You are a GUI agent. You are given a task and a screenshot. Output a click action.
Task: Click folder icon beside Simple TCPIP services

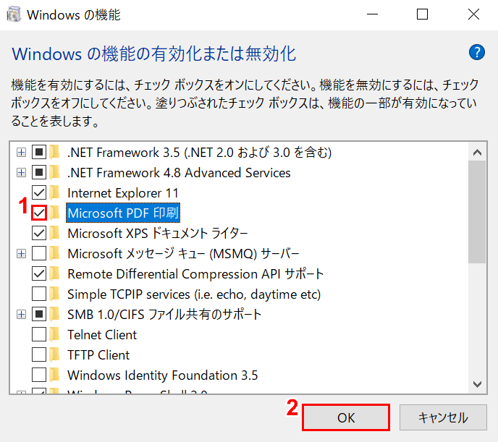[x=55, y=294]
